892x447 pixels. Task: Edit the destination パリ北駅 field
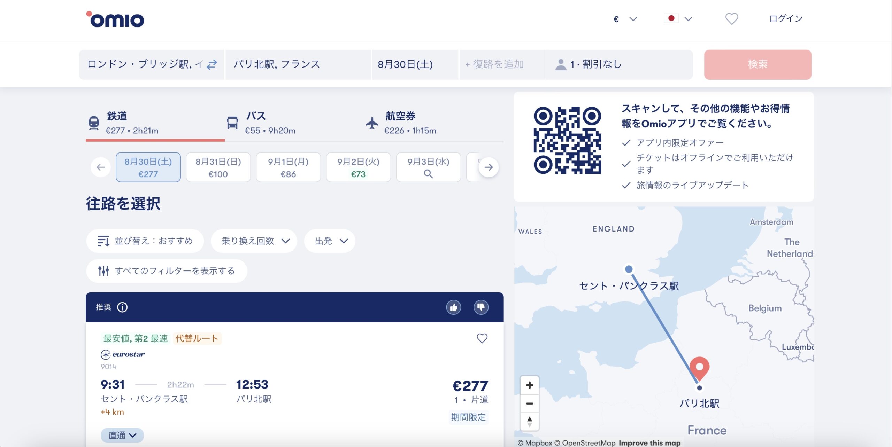tap(298, 64)
